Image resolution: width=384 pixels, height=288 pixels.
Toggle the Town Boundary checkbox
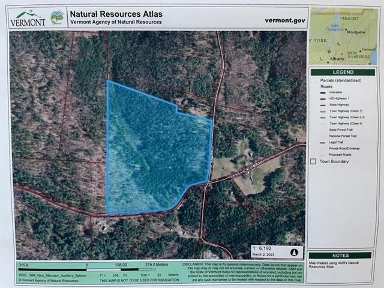pos(313,161)
